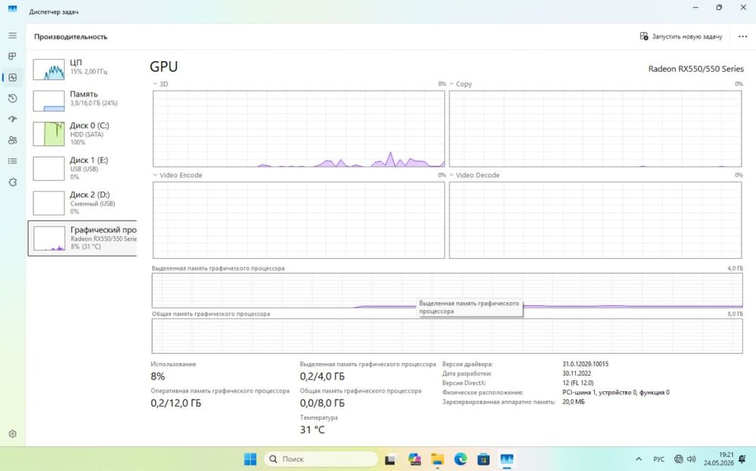Screen dimensions: 756x471
Task: Click the icon beside Запустить новую задачу
Action: coord(643,36)
